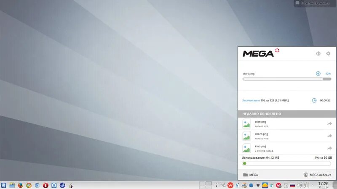Open the KDE application launcher menu
The image size is (337, 189).
tap(3, 185)
